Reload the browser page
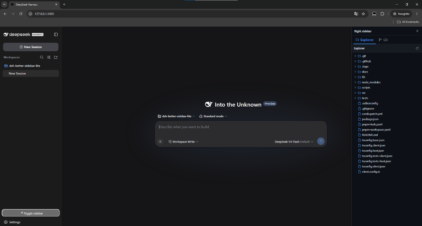This screenshot has height=226, width=422. coord(21,14)
